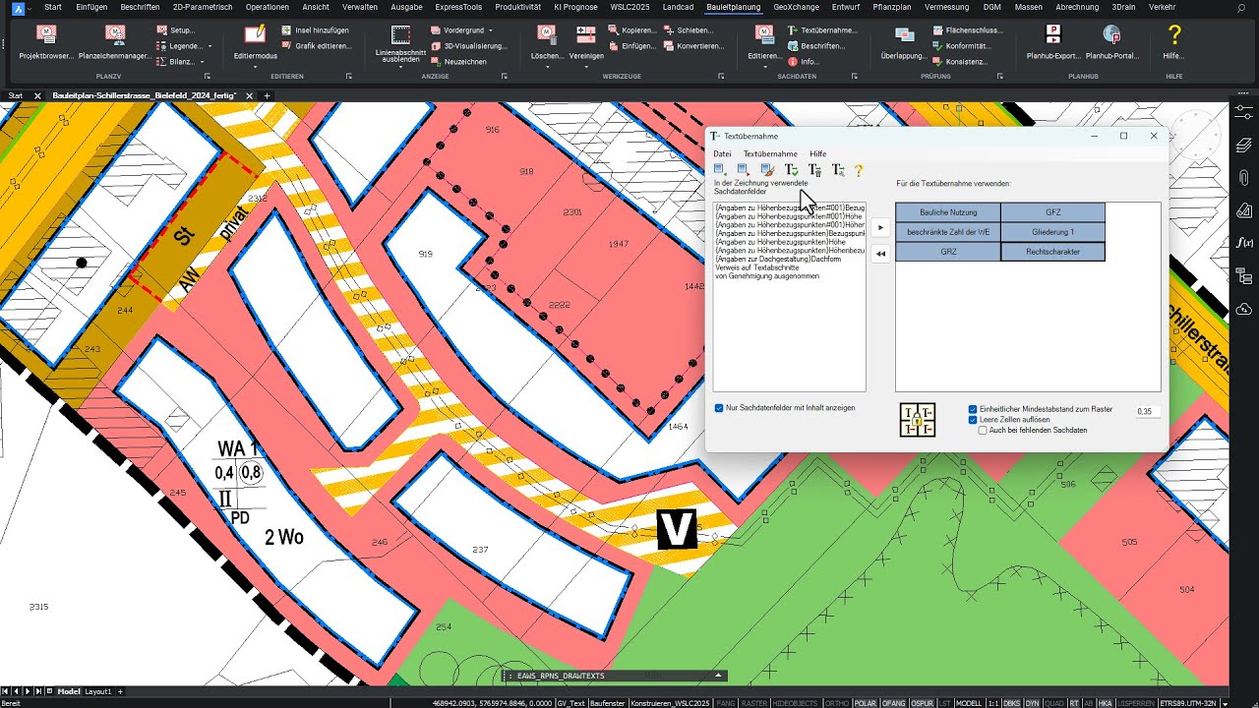Toggle OSPUR in status bar
Viewport: 1259px width, 708px height.
(x=922, y=703)
